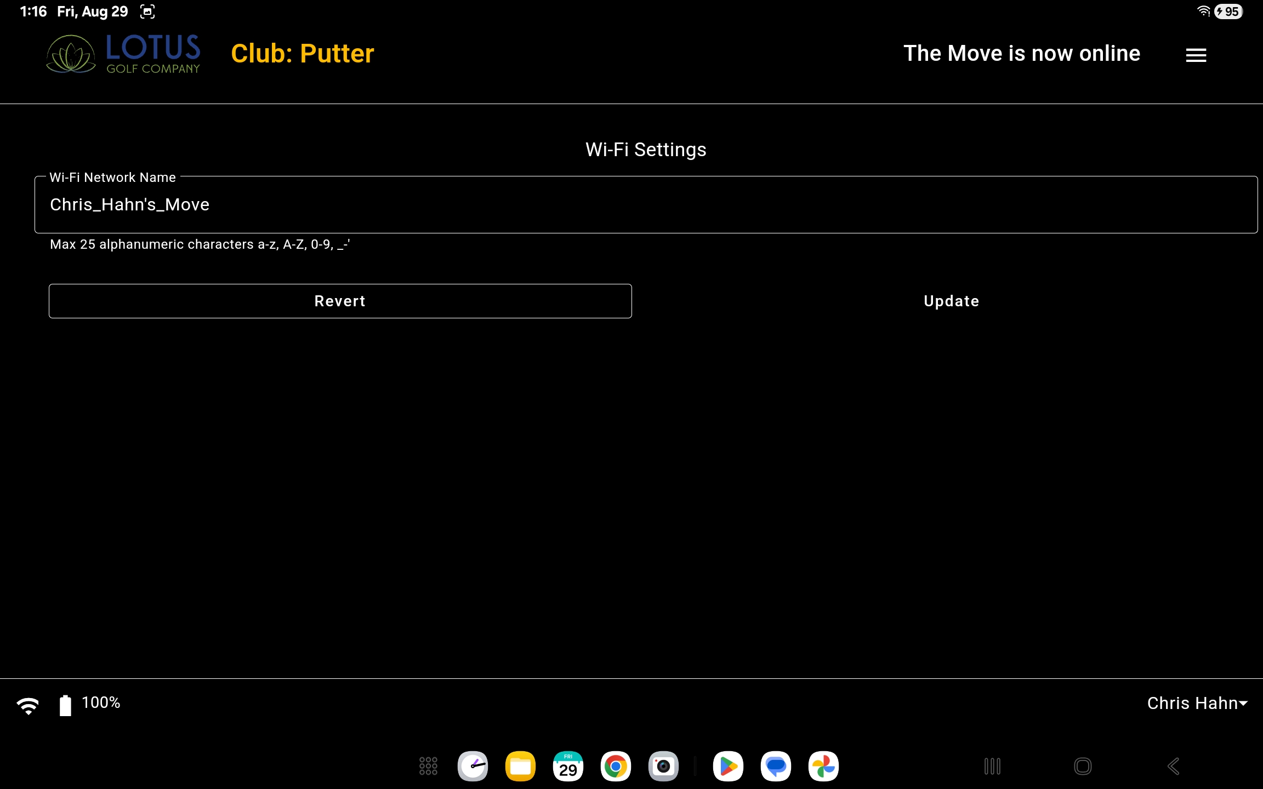
Task: Click the Revert button
Action: coord(340,301)
